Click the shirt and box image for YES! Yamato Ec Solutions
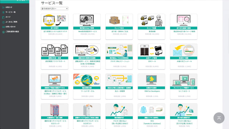 tap(151, 110)
